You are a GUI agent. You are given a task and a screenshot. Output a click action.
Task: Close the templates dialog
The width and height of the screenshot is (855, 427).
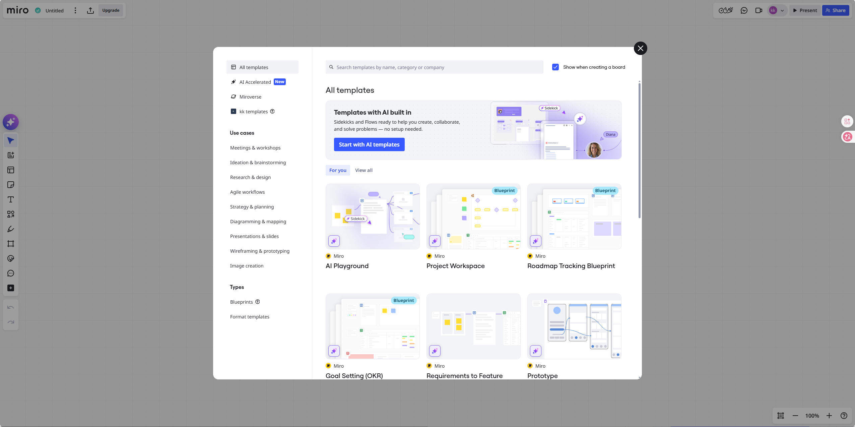(641, 48)
